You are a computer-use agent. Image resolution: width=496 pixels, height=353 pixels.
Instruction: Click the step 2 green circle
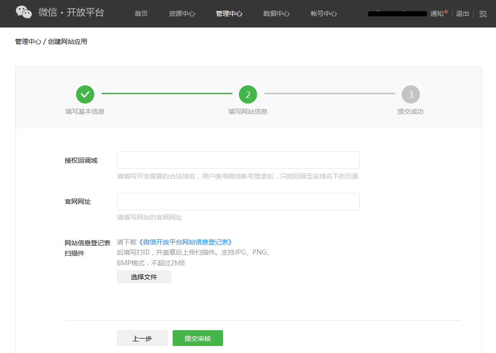tap(248, 94)
